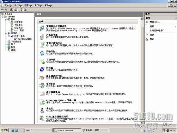The image size is (177, 133).
Task: Select 安全更新 in the tree
Action: pos(18,28)
